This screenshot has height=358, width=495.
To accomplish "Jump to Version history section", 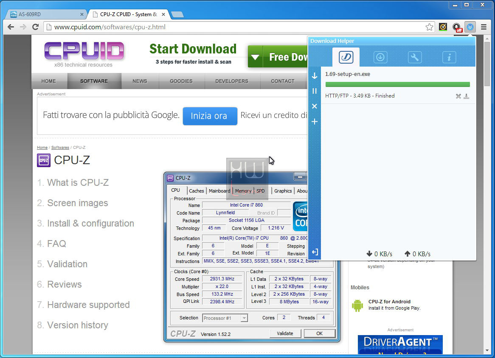I will click(x=78, y=325).
